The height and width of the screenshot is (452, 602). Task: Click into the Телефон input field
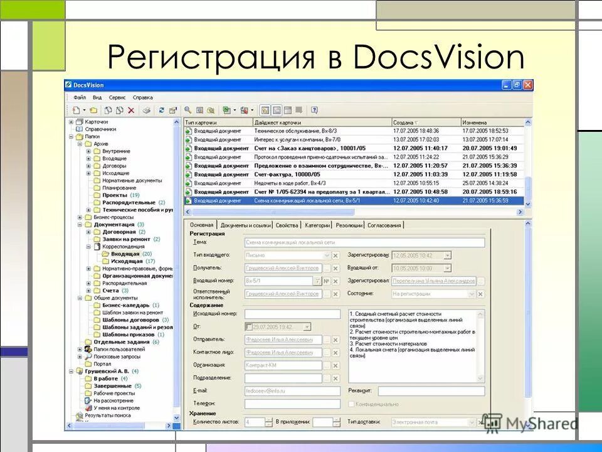point(292,404)
